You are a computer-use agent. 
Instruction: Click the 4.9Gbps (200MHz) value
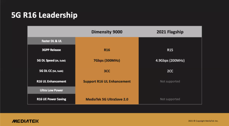(x=170, y=61)
